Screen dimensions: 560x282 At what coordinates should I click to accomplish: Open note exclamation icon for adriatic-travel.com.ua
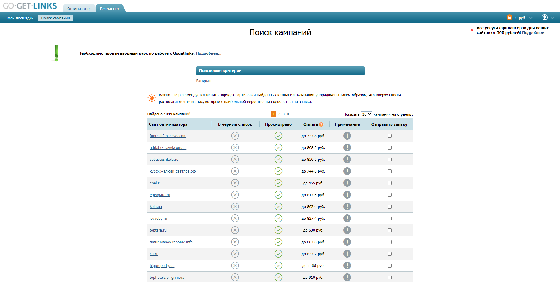pos(347,147)
